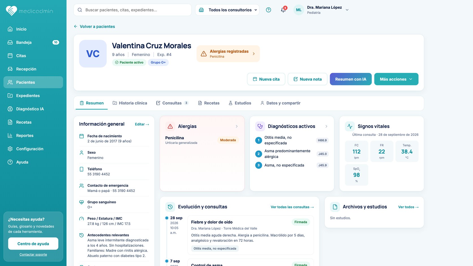Open the Centro de ayuda button
Image resolution: width=473 pixels, height=266 pixels.
(x=33, y=244)
